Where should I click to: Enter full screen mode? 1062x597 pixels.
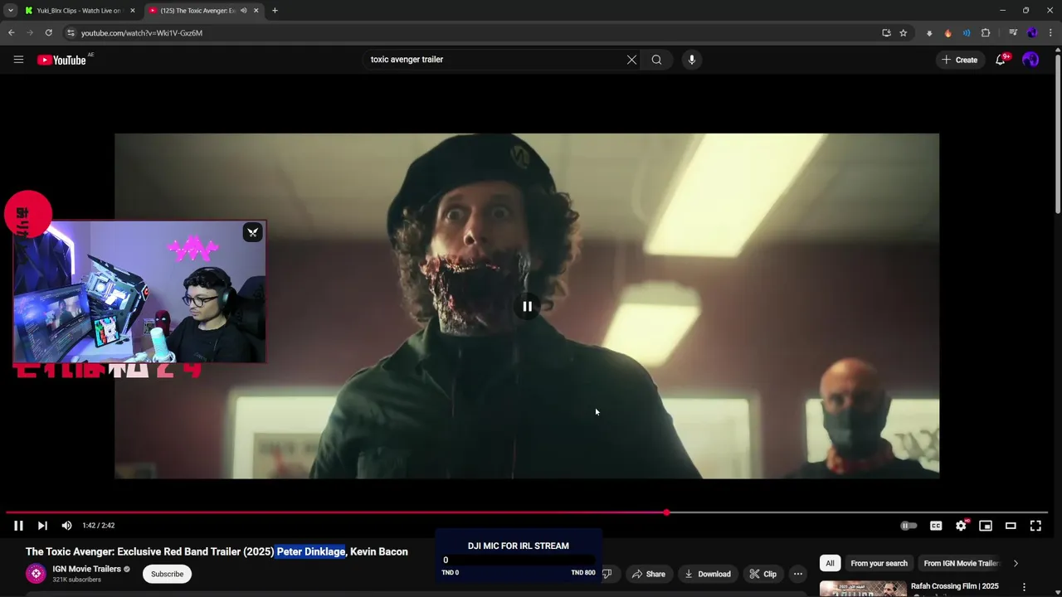click(1035, 526)
